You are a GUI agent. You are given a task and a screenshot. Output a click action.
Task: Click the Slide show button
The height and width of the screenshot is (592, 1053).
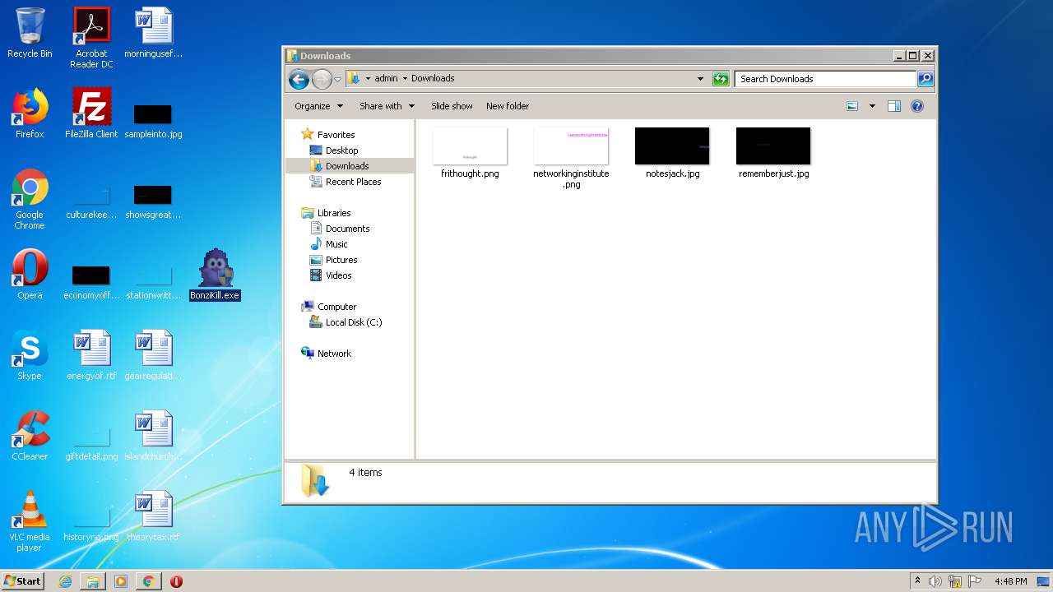click(452, 106)
